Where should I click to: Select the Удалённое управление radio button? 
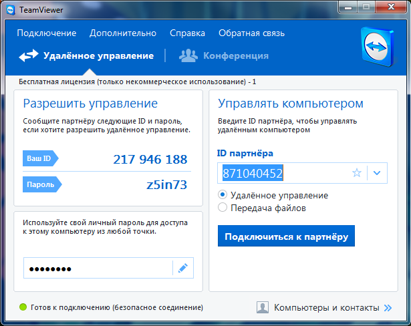pos(223,196)
